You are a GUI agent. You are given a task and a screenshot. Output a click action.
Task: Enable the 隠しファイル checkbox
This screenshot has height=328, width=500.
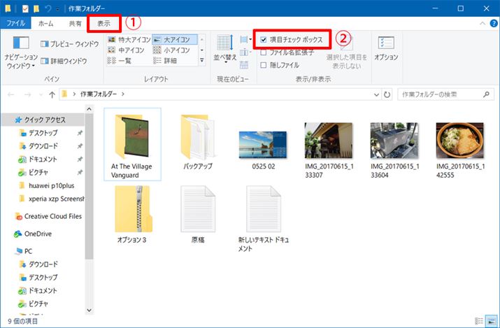[263, 65]
